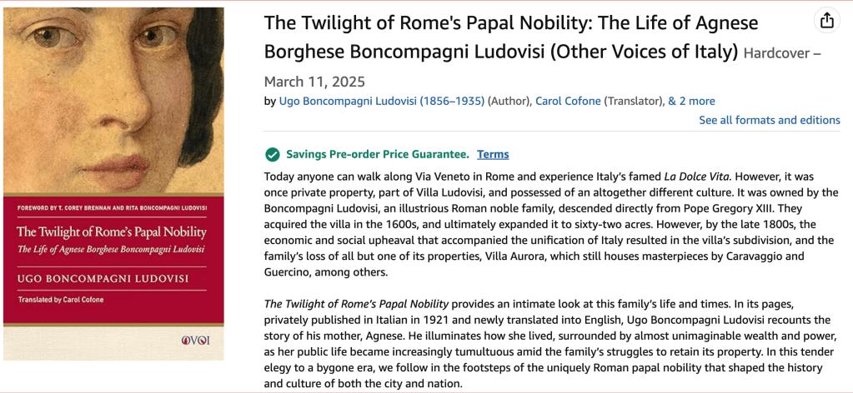This screenshot has width=853, height=393.
Task: Click the March 11, 2025 publication date
Action: pyautogui.click(x=314, y=82)
